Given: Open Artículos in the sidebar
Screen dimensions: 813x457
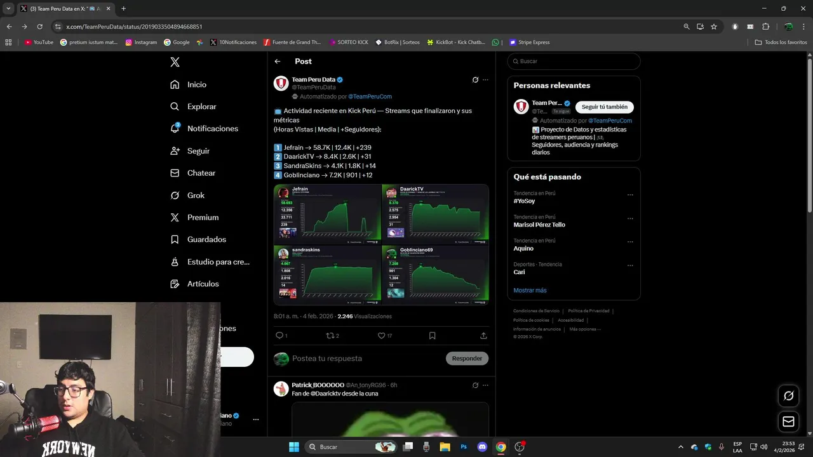Looking at the screenshot, I should click(194, 284).
